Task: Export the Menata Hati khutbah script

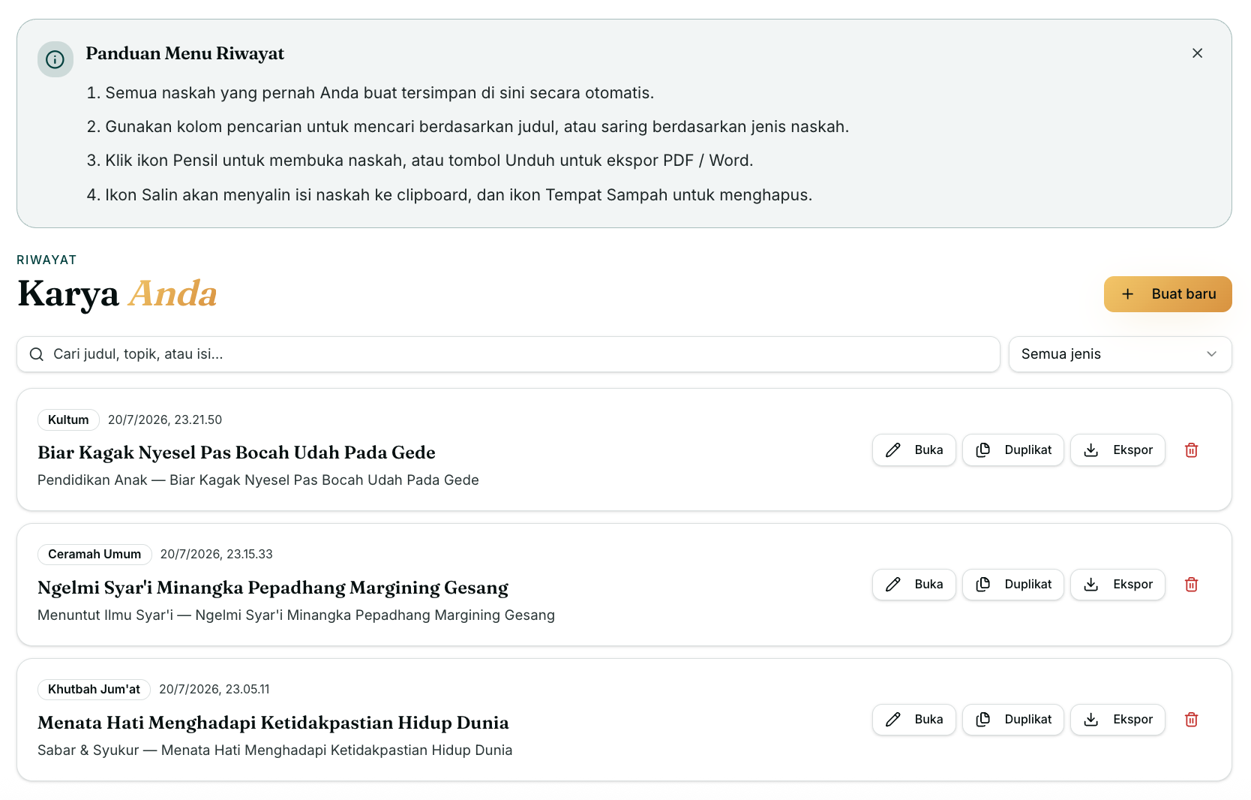Action: click(1117, 720)
